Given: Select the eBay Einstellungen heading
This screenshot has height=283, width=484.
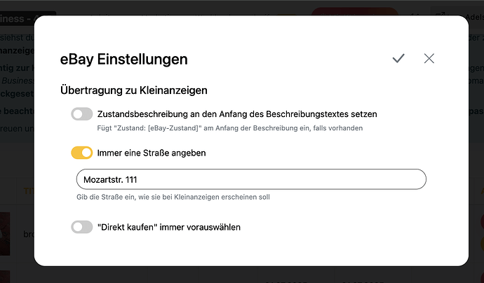Looking at the screenshot, I should pos(123,59).
